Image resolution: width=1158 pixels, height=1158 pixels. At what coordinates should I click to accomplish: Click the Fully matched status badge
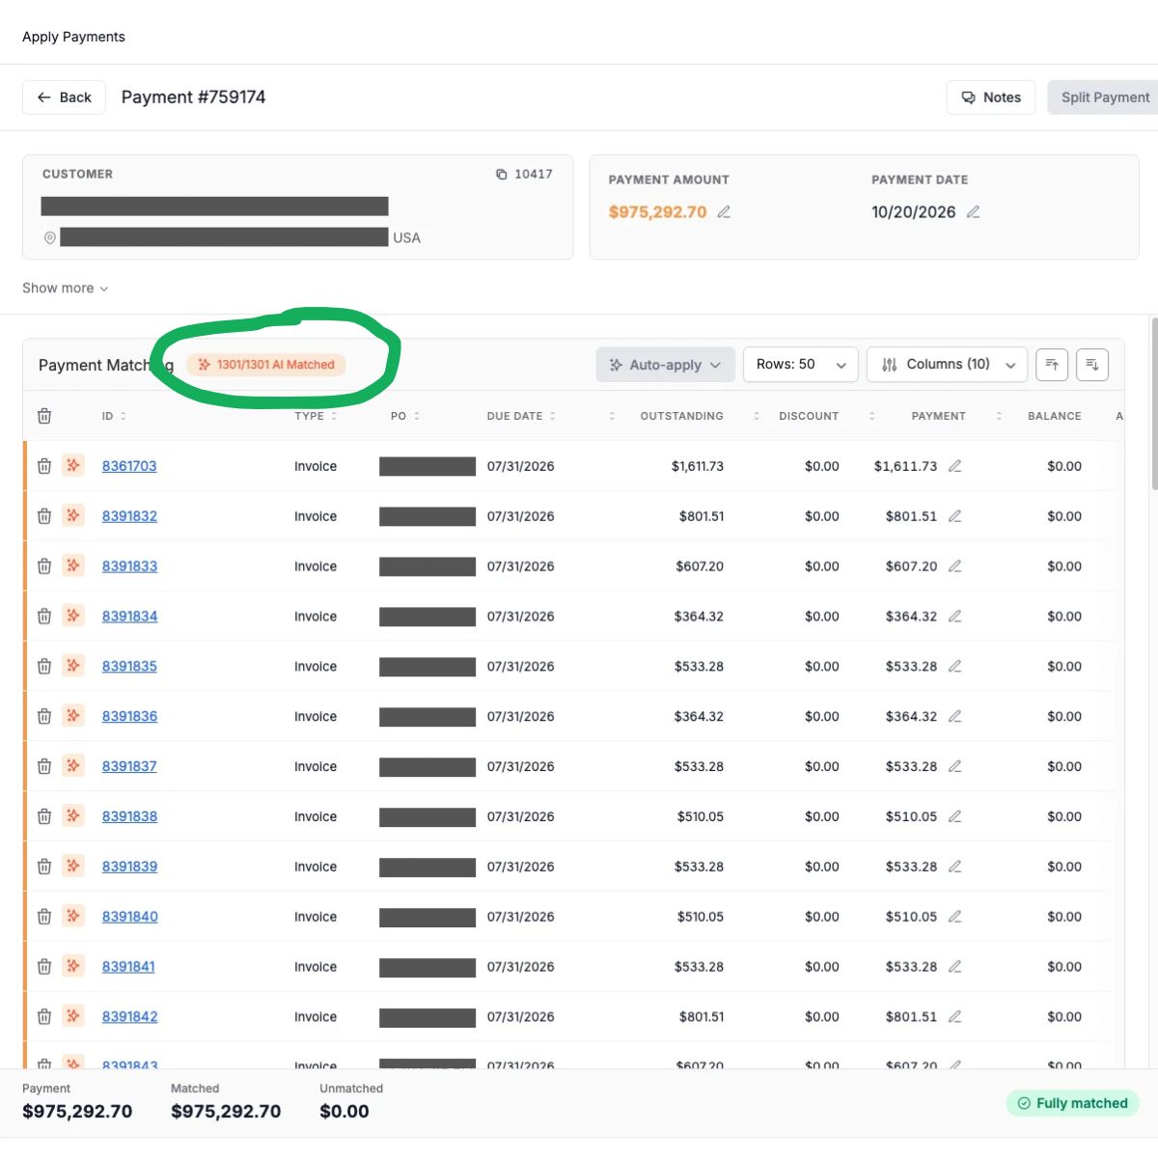pos(1073,1103)
